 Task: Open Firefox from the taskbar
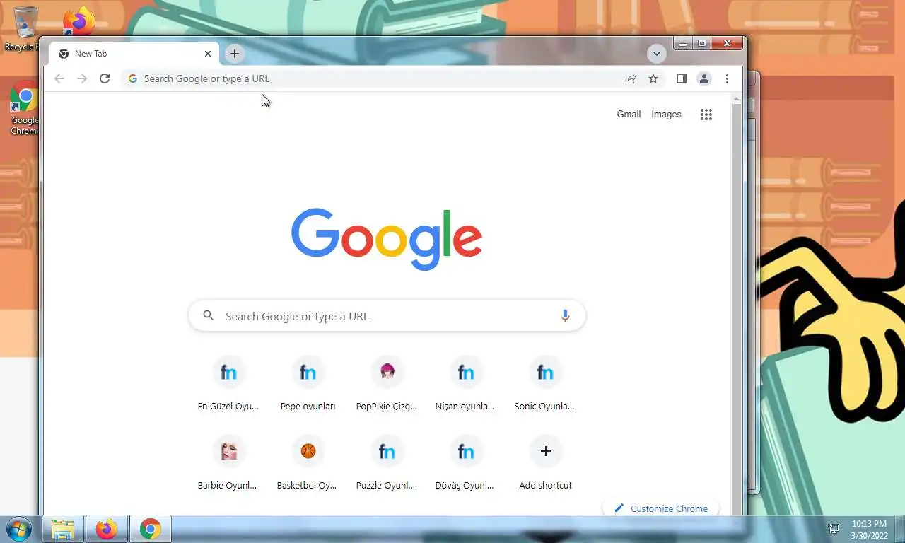pyautogui.click(x=107, y=529)
